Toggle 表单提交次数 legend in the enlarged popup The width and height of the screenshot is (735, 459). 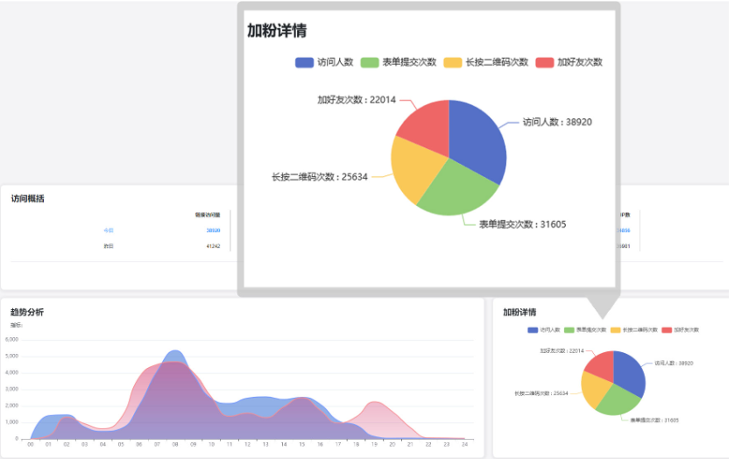point(399,62)
